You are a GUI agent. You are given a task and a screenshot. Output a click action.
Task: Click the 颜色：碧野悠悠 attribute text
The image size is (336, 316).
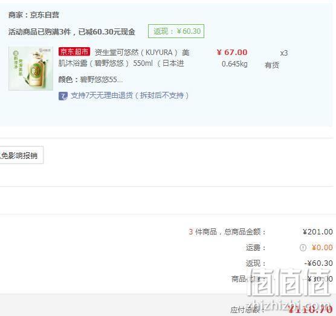(x=91, y=80)
